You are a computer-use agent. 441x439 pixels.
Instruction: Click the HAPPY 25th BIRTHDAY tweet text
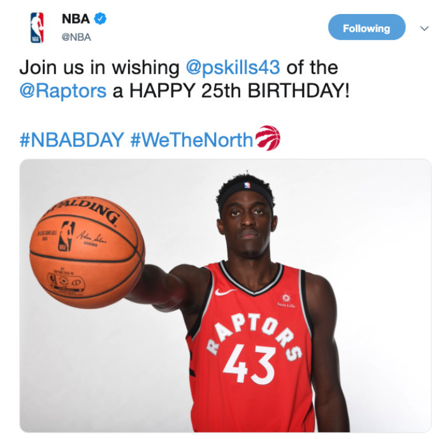[x=240, y=90]
